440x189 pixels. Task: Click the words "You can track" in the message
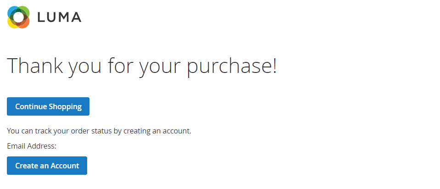28,131
